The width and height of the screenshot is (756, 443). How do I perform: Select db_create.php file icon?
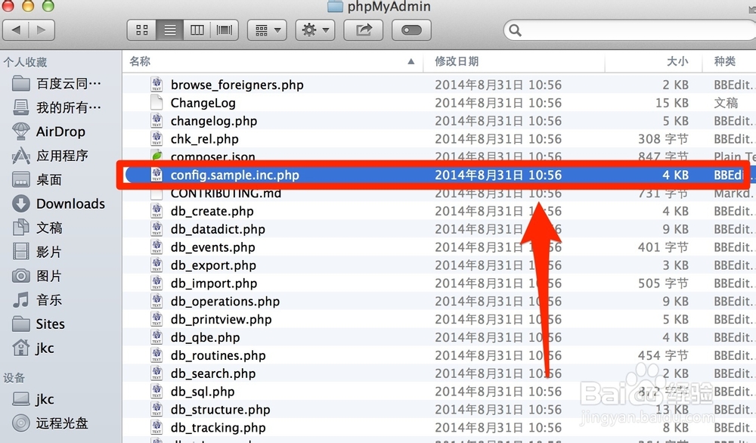[156, 211]
